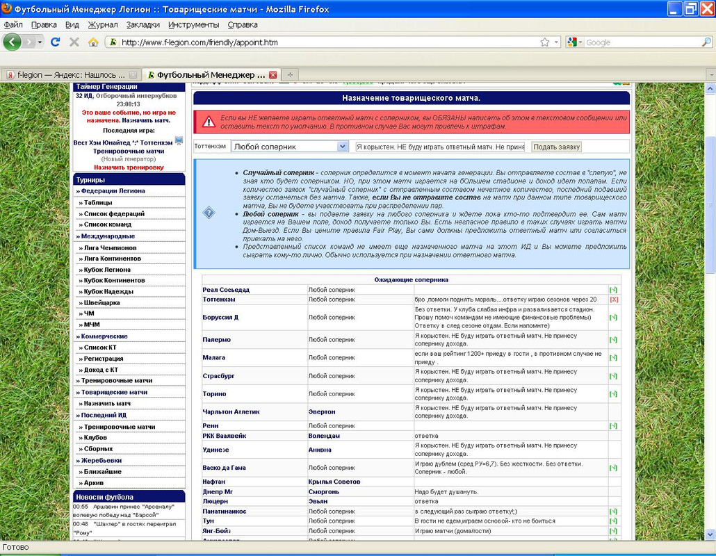
Task: Open the search engine selector dropdown
Action: point(575,42)
